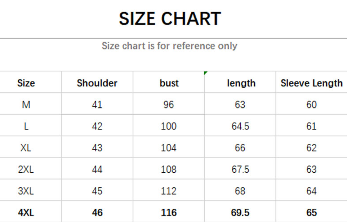
Task: Click the length value 64.5
Action: [x=240, y=126]
